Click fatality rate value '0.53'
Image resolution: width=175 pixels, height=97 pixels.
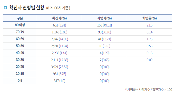click(149, 46)
